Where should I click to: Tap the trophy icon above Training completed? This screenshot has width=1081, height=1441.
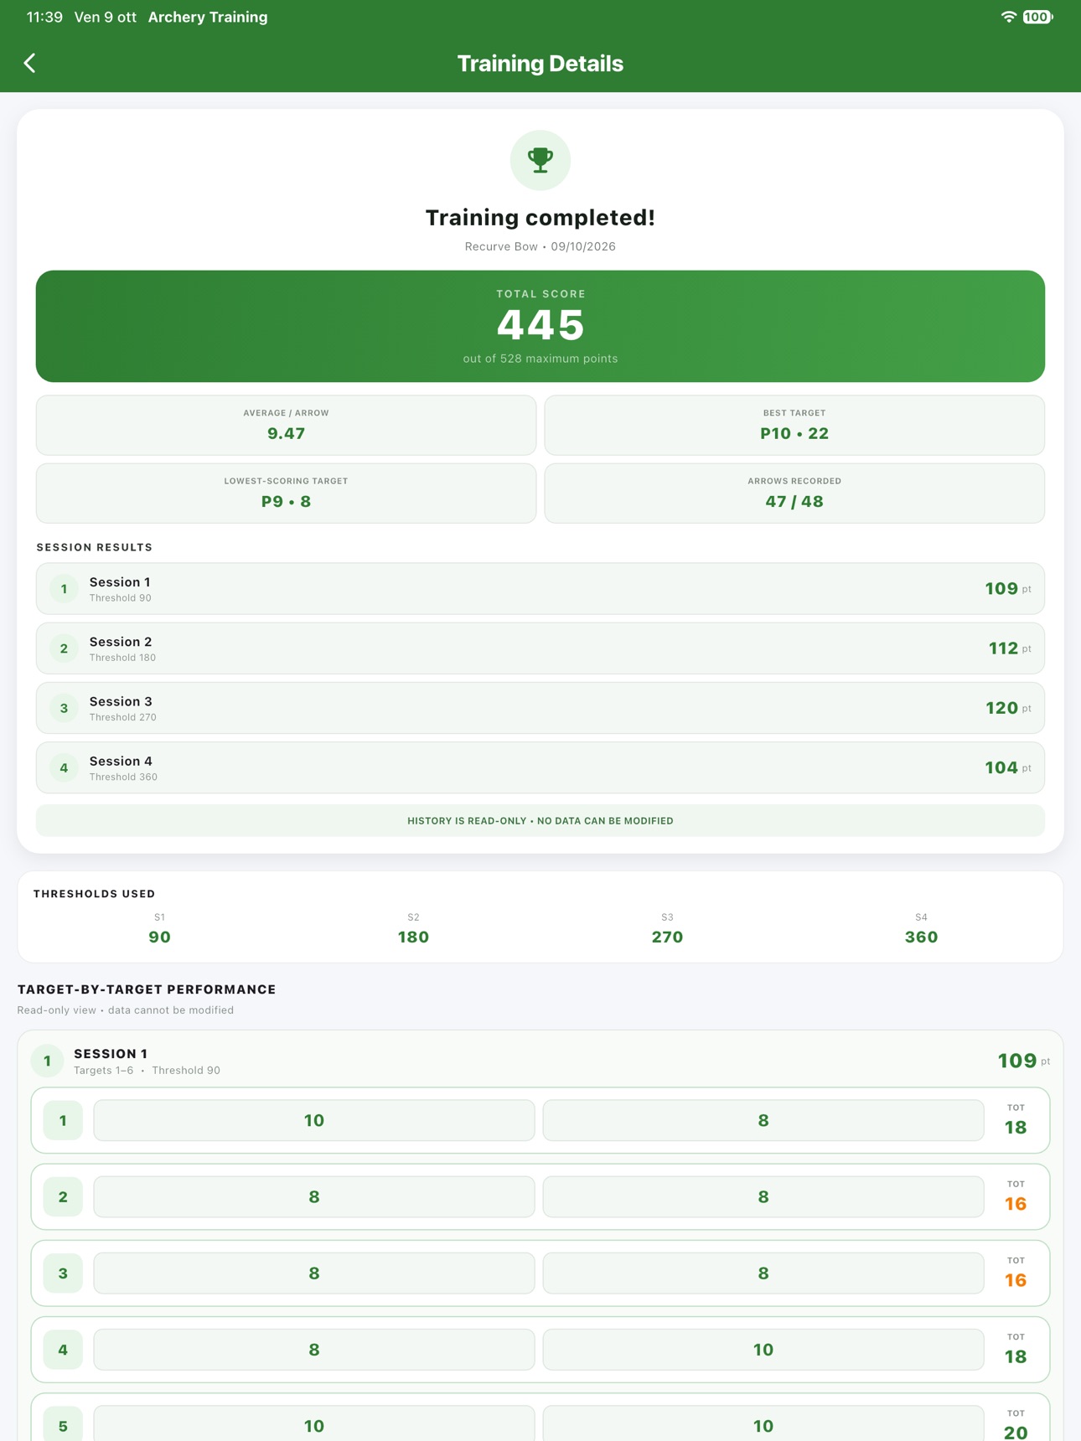(x=540, y=160)
